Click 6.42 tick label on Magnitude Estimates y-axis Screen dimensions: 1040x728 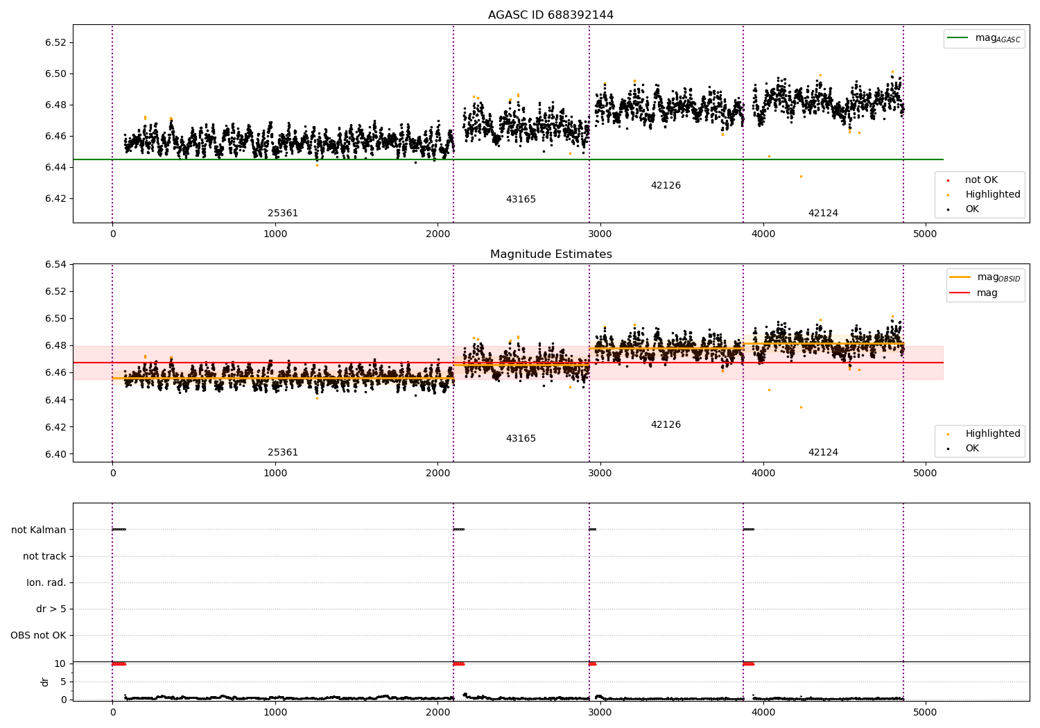click(x=55, y=427)
